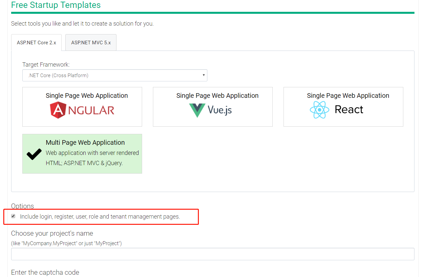Viewport: 423px width, 277px height.
Task: Click the "Vue.js" wordmark text
Action: [220, 110]
